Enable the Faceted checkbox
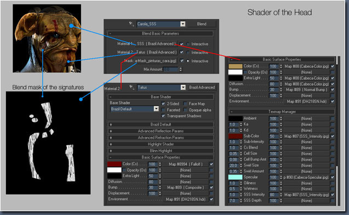 (x=163, y=110)
